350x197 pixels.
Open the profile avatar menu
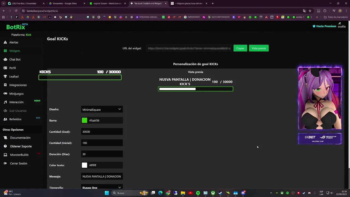pyautogui.click(x=342, y=25)
